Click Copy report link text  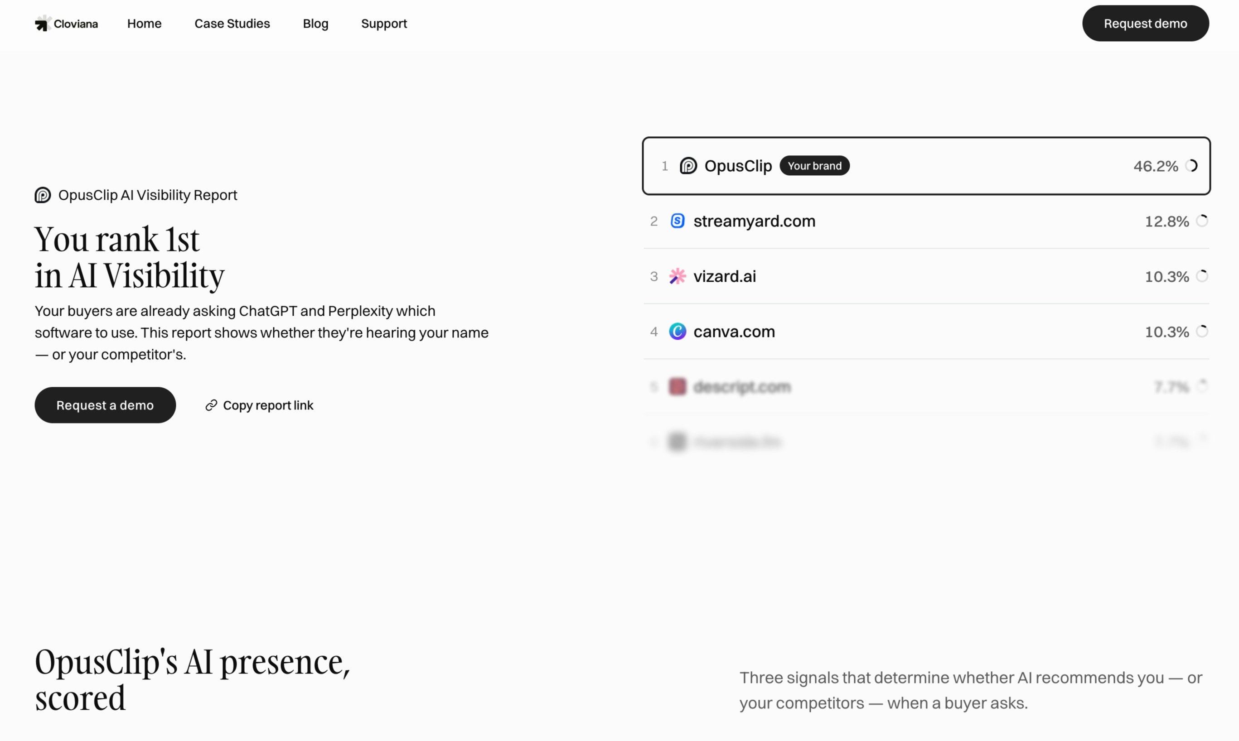[268, 405]
